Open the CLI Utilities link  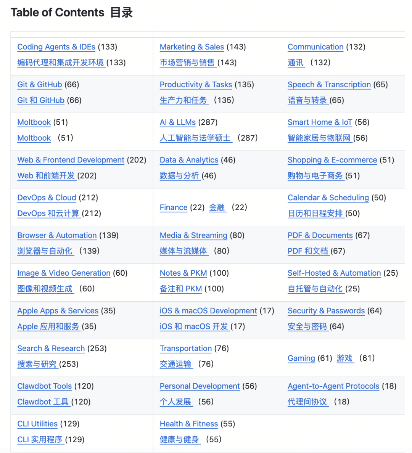coord(37,424)
